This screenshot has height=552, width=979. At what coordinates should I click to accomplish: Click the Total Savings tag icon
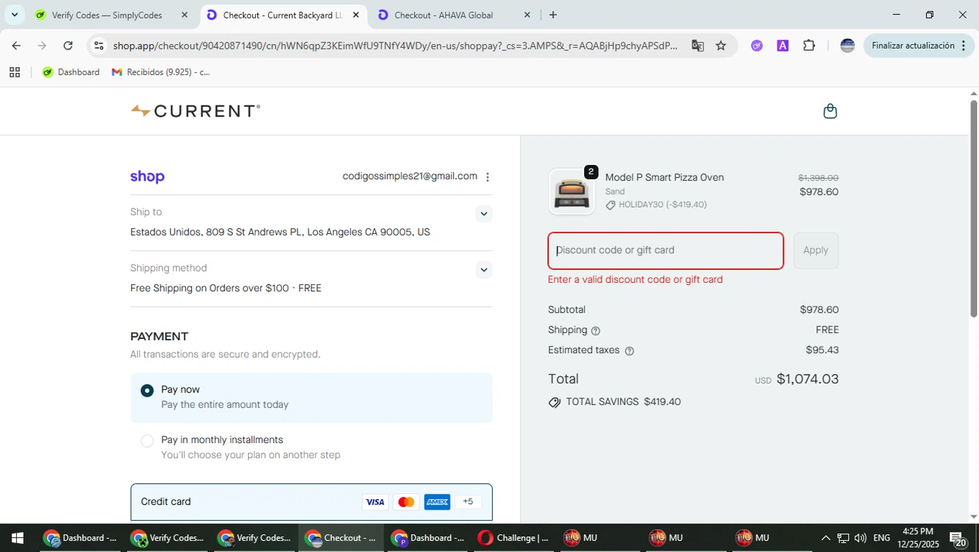555,402
